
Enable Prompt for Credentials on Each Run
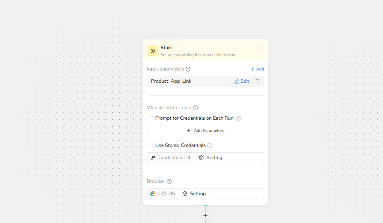tap(150, 118)
